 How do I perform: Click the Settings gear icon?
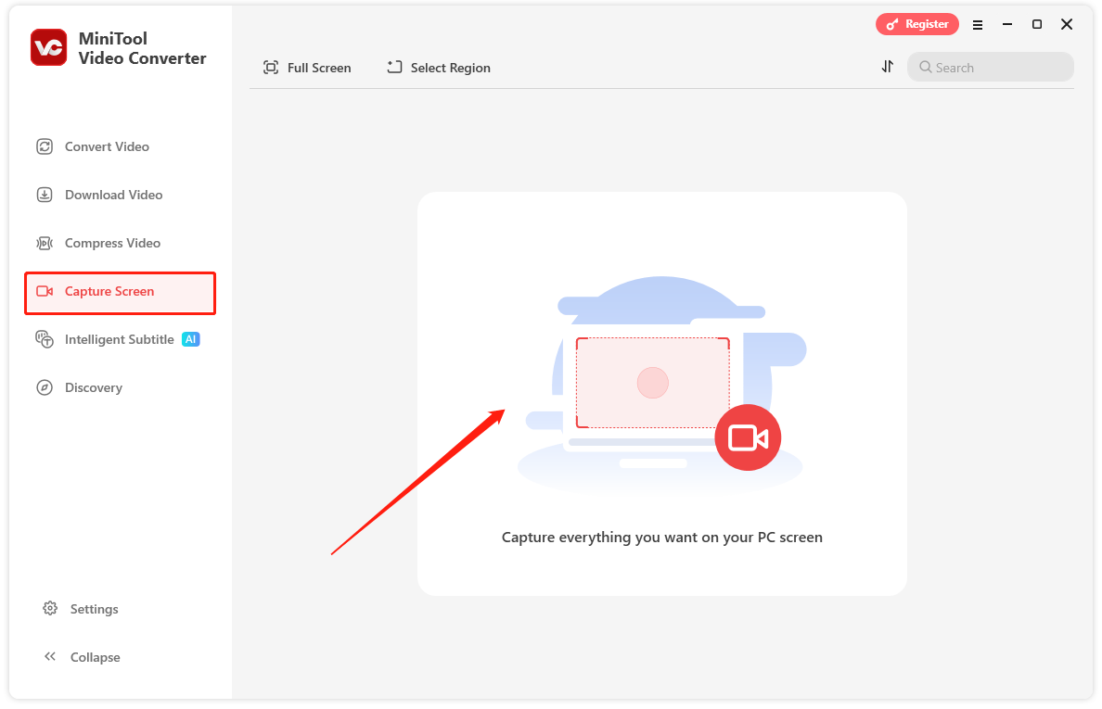pos(50,609)
